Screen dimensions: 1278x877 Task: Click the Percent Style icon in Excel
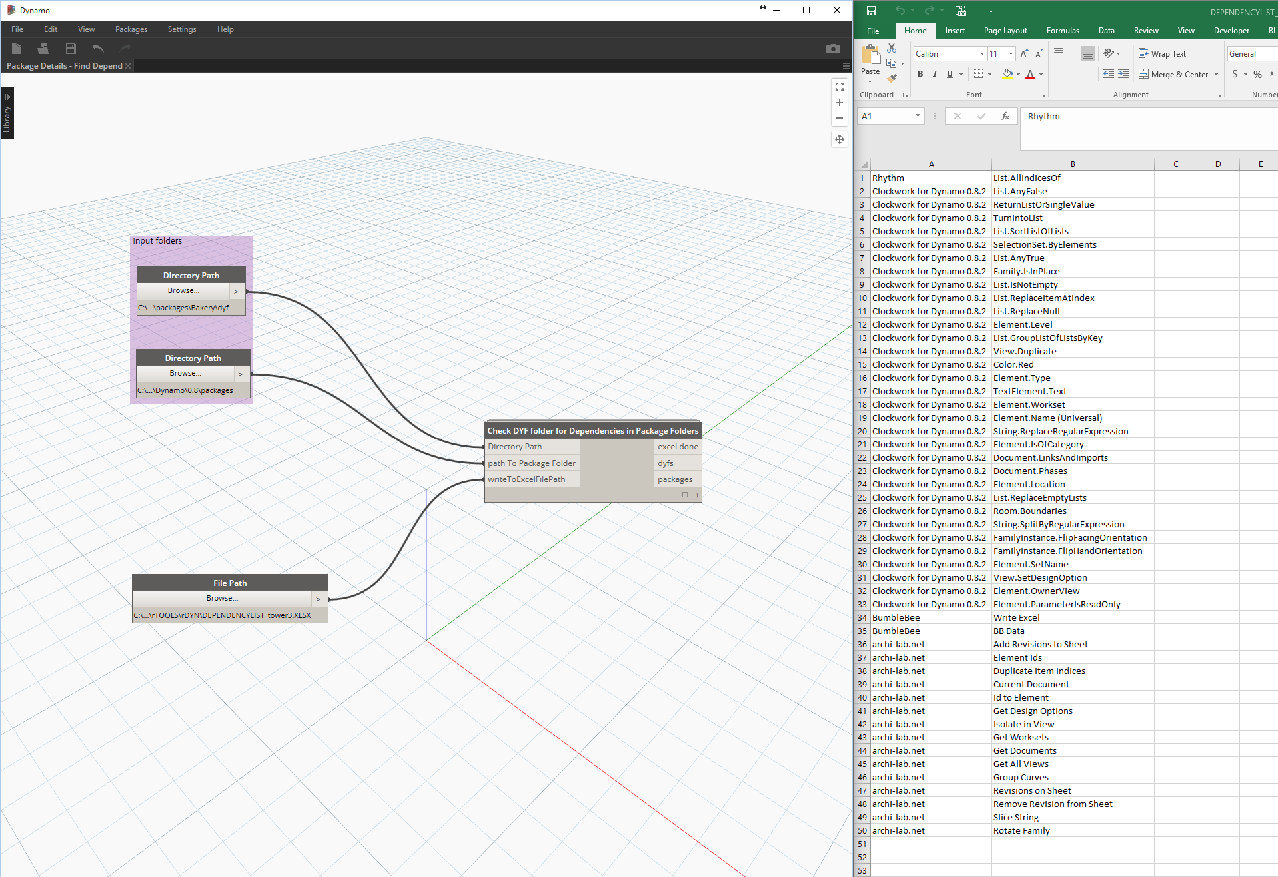(1257, 74)
